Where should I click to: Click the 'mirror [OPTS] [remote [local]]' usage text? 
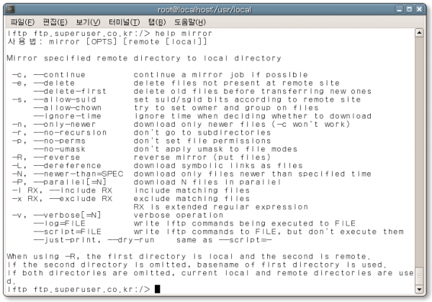point(128,42)
